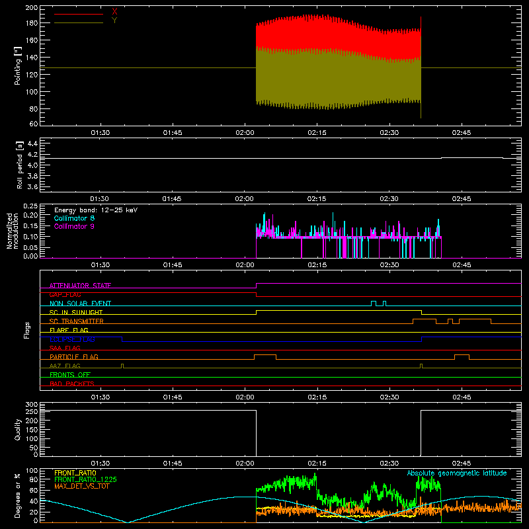
Task: Click the Flags axis title
Action: tap(26, 330)
